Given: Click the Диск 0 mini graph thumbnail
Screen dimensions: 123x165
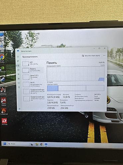Looking at the screenshot, I should [26, 77].
